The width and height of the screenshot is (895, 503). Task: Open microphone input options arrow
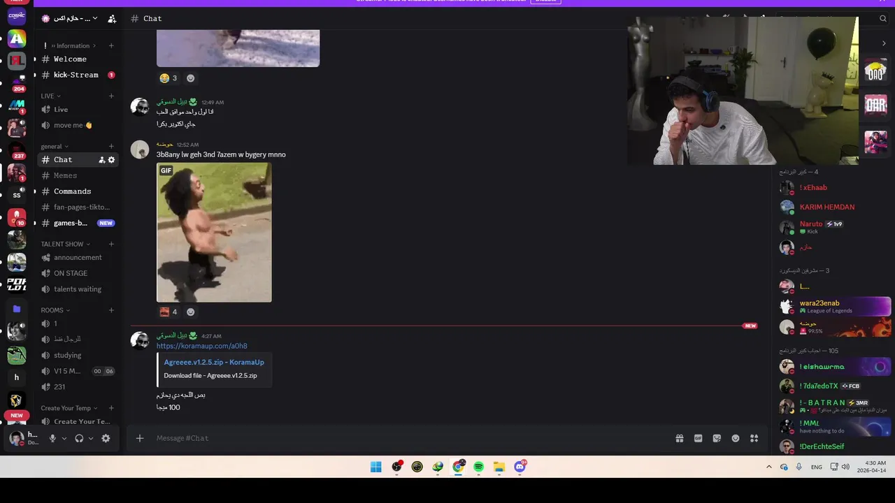click(64, 439)
